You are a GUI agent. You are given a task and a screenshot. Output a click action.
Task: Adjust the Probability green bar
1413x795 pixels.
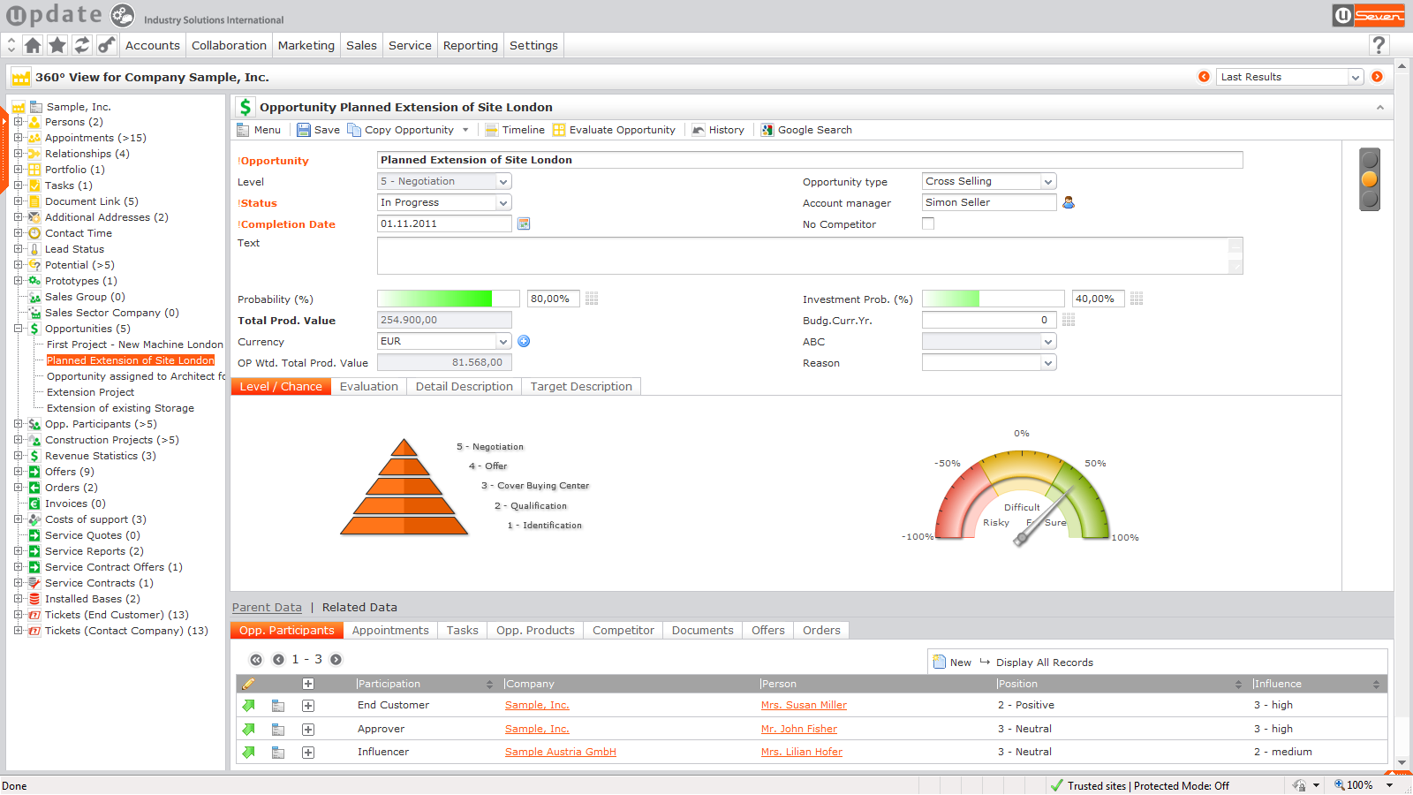(x=448, y=299)
